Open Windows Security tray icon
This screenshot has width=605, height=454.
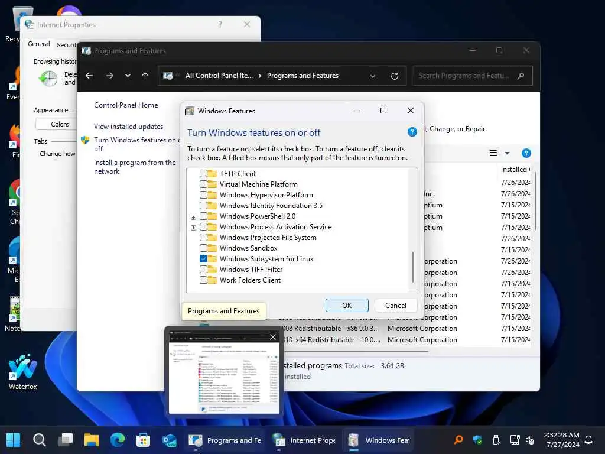[477, 440]
